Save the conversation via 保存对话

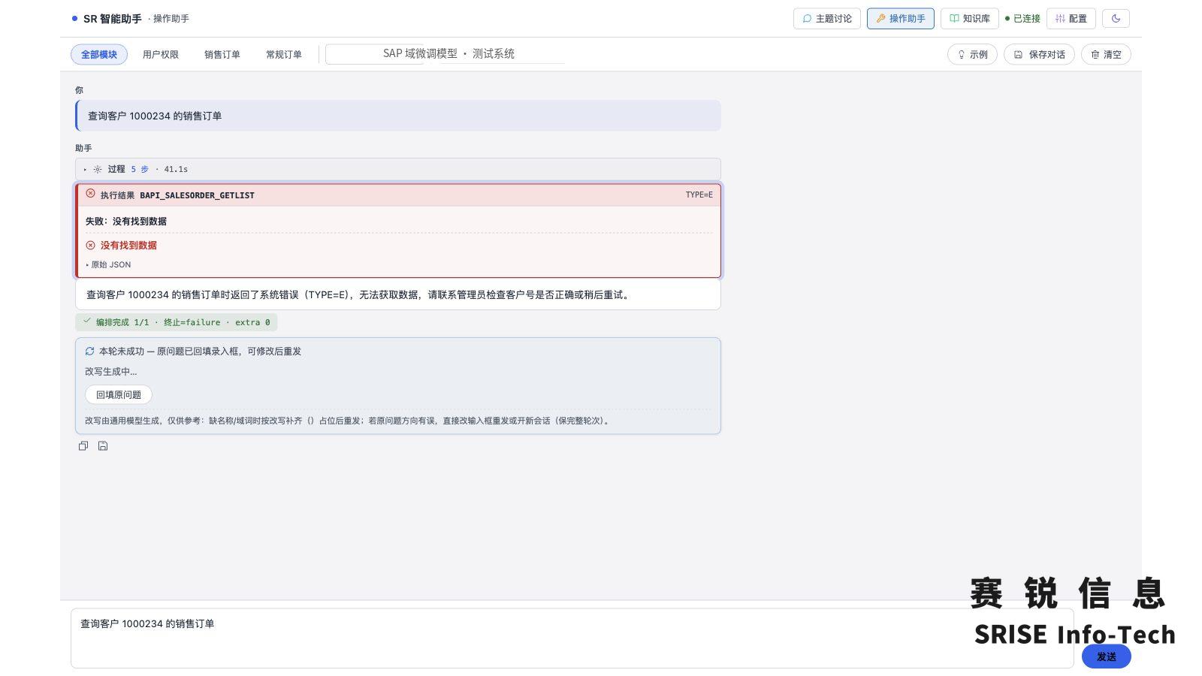click(x=1039, y=55)
